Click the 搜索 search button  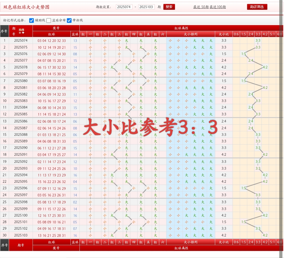tap(169, 7)
